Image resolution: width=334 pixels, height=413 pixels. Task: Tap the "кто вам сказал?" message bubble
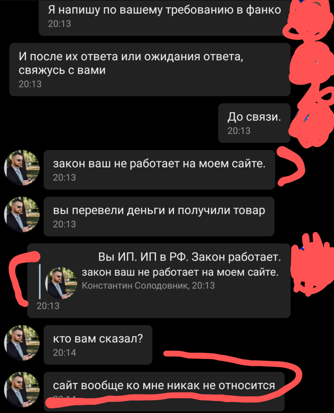pyautogui.click(x=98, y=345)
